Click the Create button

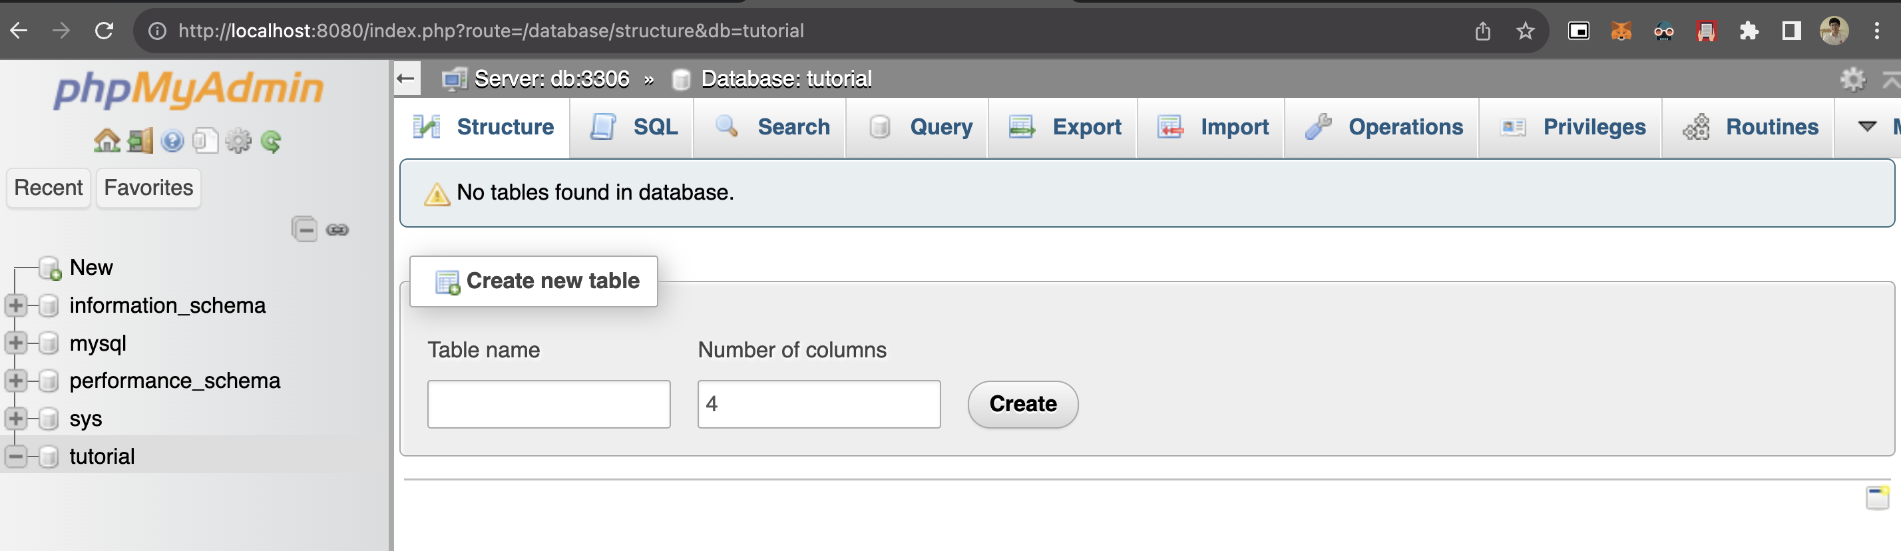(1023, 404)
